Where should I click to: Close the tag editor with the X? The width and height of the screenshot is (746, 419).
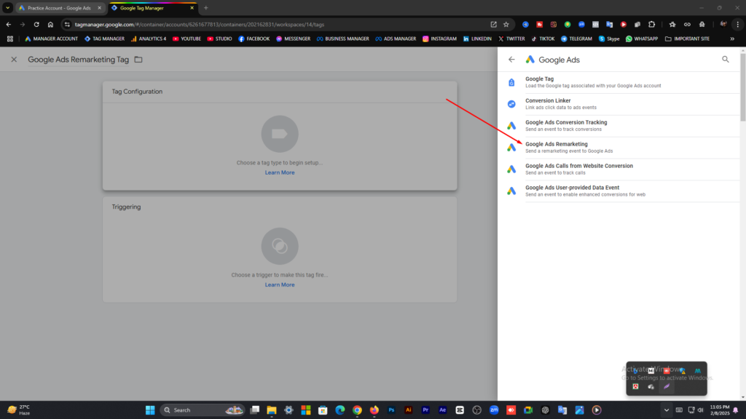click(x=14, y=60)
